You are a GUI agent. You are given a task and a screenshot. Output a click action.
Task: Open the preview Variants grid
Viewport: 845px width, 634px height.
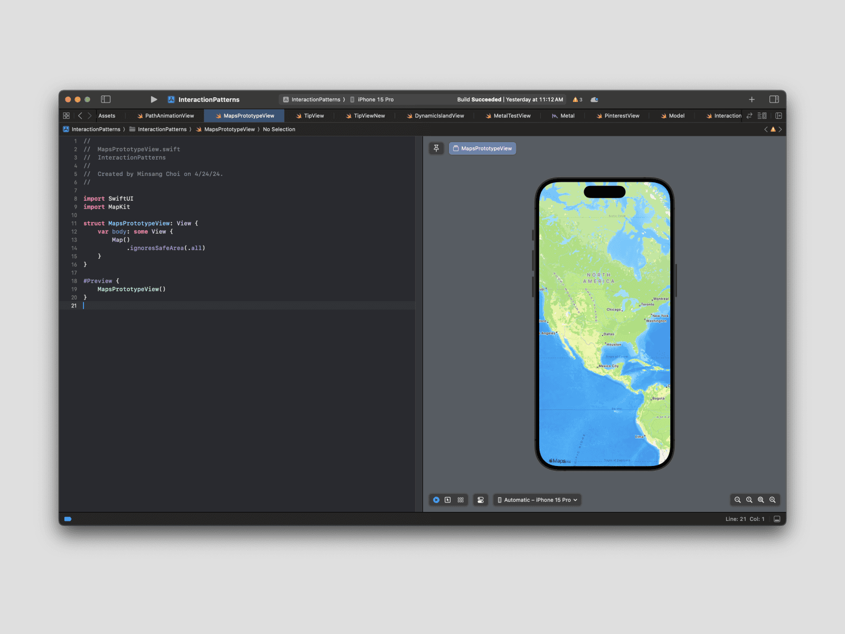click(x=461, y=500)
